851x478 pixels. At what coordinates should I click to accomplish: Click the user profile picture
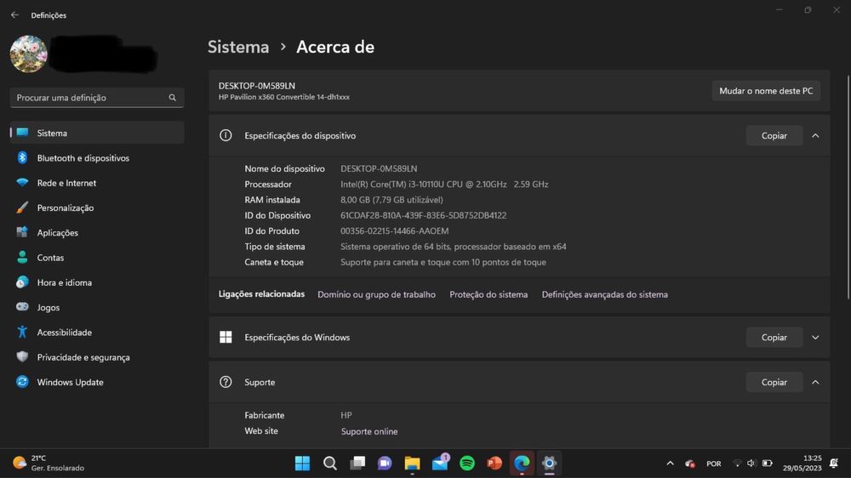pos(28,54)
